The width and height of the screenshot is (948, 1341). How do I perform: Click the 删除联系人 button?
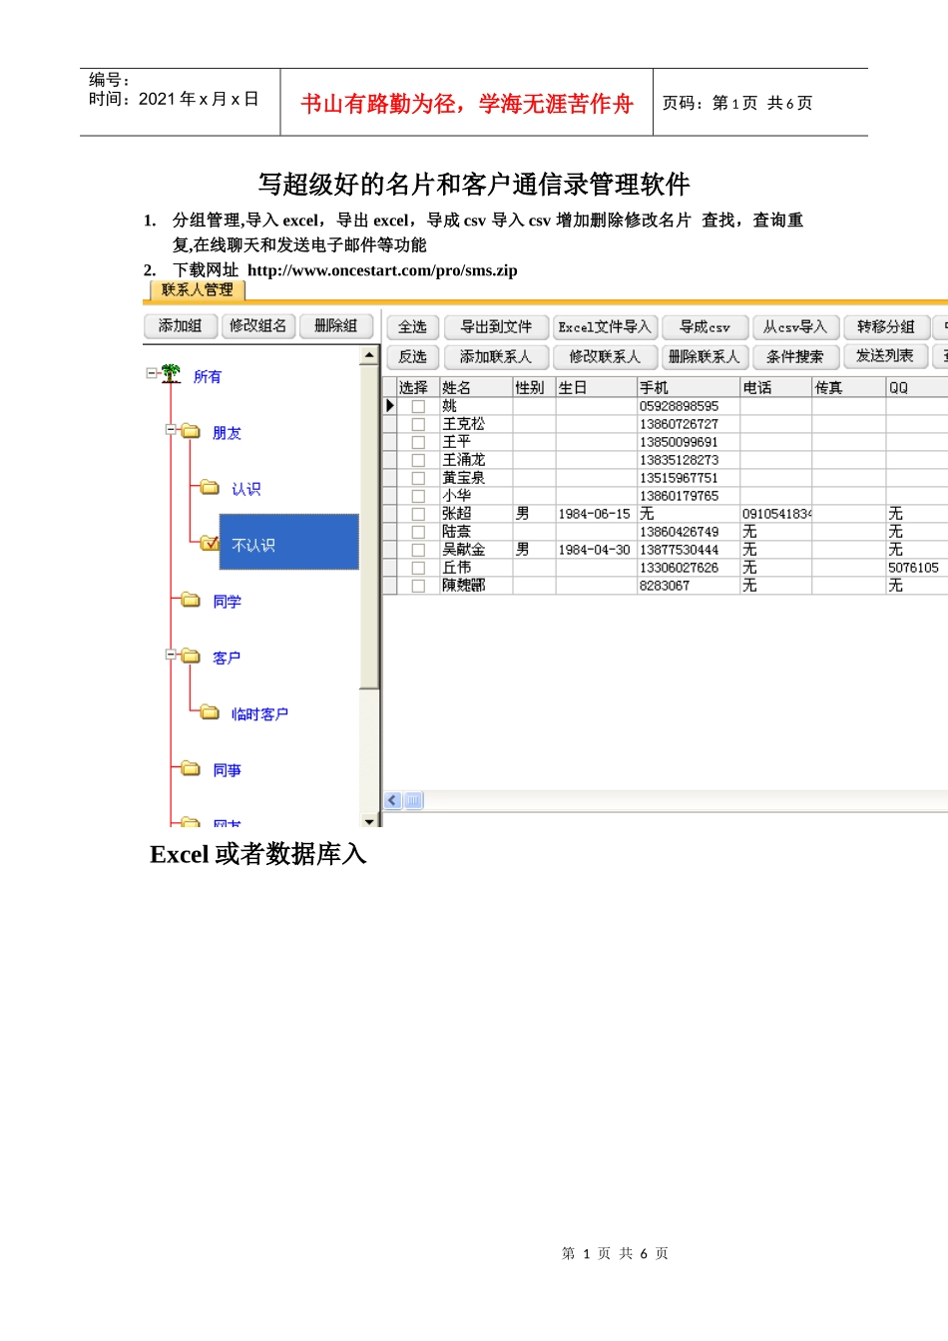click(705, 356)
